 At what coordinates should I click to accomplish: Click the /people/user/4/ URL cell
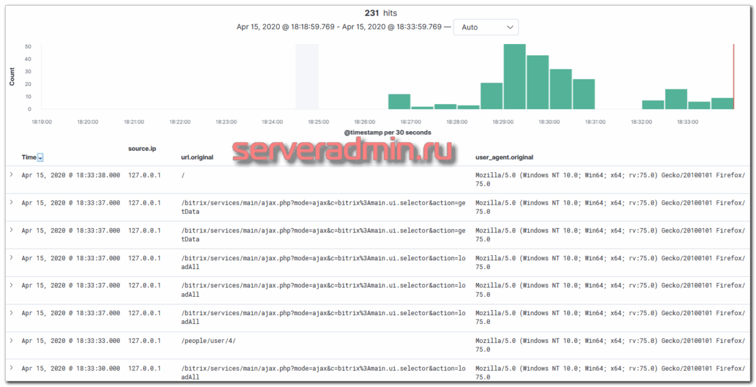pos(209,341)
